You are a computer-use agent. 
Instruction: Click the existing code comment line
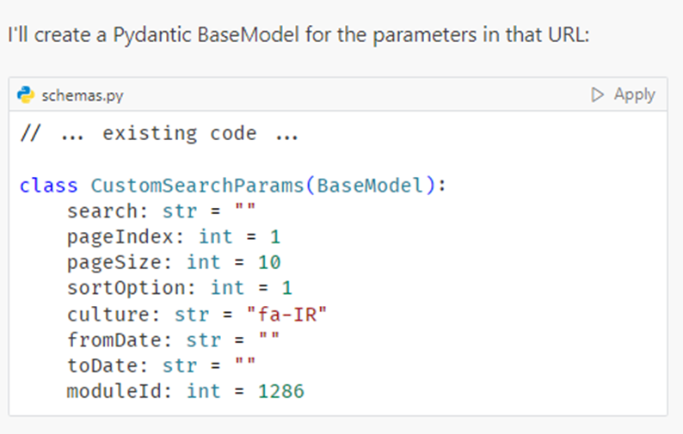pos(159,134)
